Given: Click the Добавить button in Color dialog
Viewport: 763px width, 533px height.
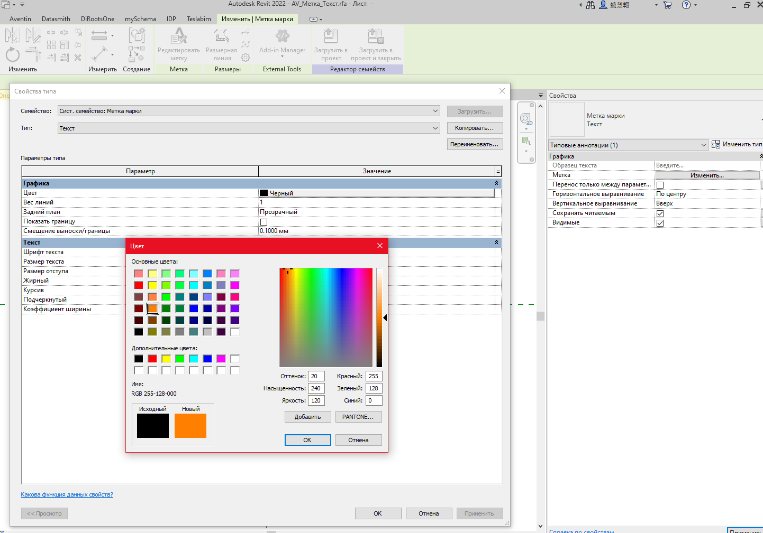Looking at the screenshot, I should (308, 417).
